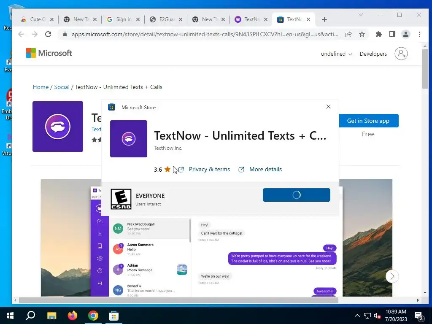The height and width of the screenshot is (324, 432).
Task: Open Windows taskbar search
Action: pos(30,316)
